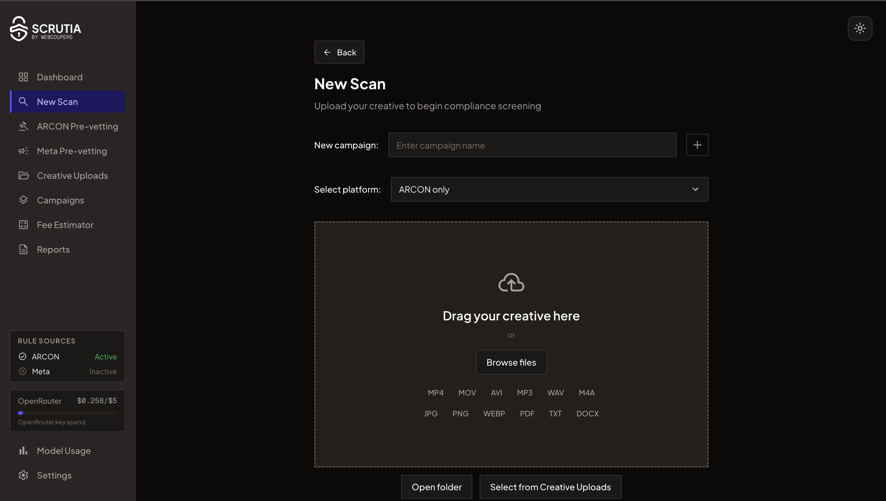Click the 'WEBP' format label
This screenshot has width=886, height=501.
pyautogui.click(x=494, y=414)
